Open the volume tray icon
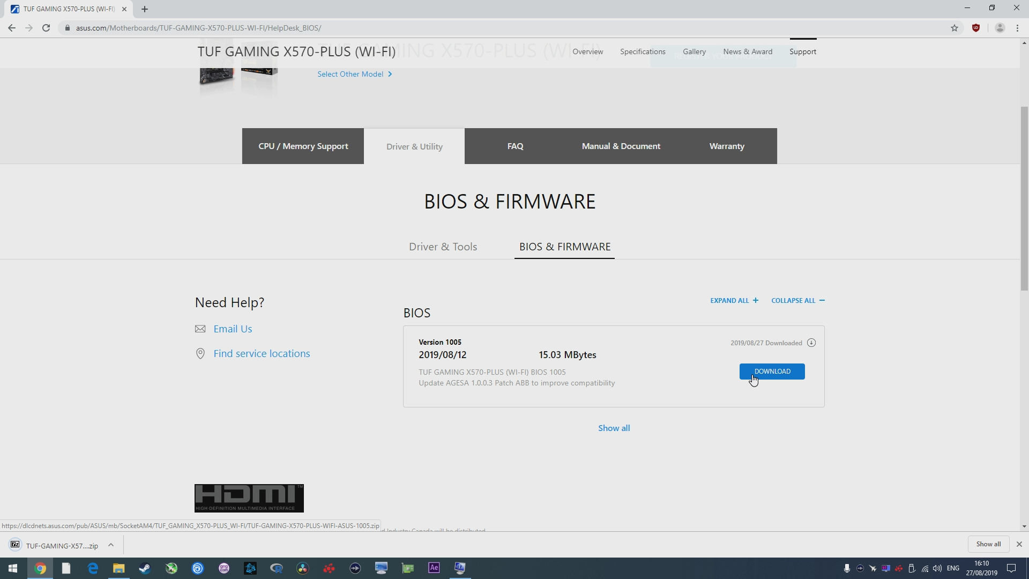The width and height of the screenshot is (1029, 579). [937, 568]
